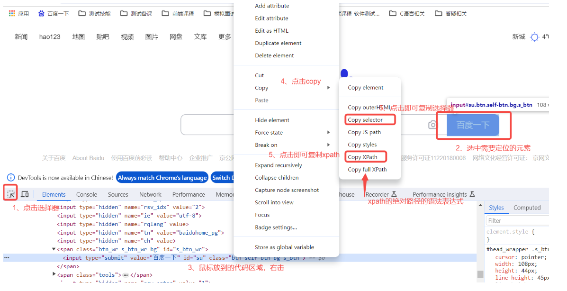Image resolution: width=567 pixels, height=291 pixels.
Task: Select Collapse children
Action: tap(277, 178)
